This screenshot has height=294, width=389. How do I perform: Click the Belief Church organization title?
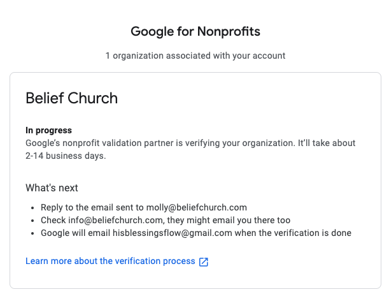pyautogui.click(x=72, y=98)
